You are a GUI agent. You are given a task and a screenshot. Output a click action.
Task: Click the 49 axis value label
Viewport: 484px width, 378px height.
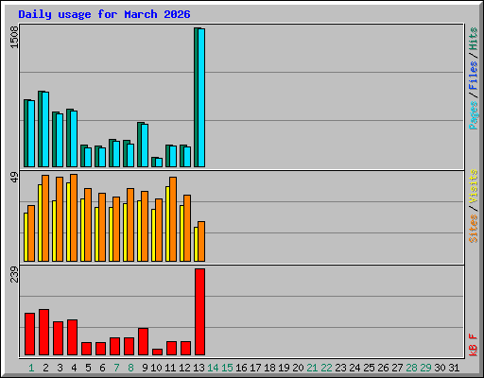[x=14, y=178]
